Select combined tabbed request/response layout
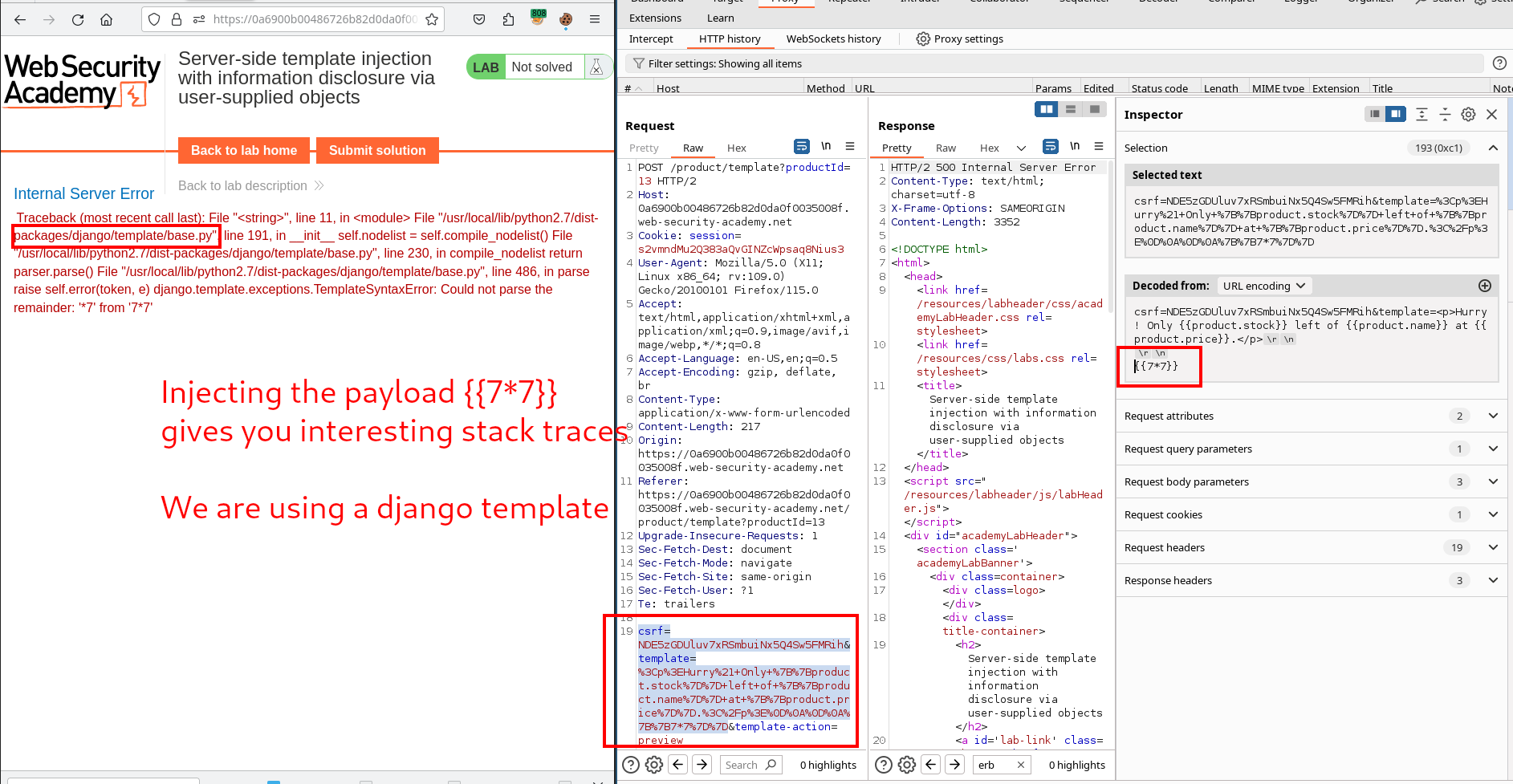The width and height of the screenshot is (1513, 784). click(x=1095, y=109)
